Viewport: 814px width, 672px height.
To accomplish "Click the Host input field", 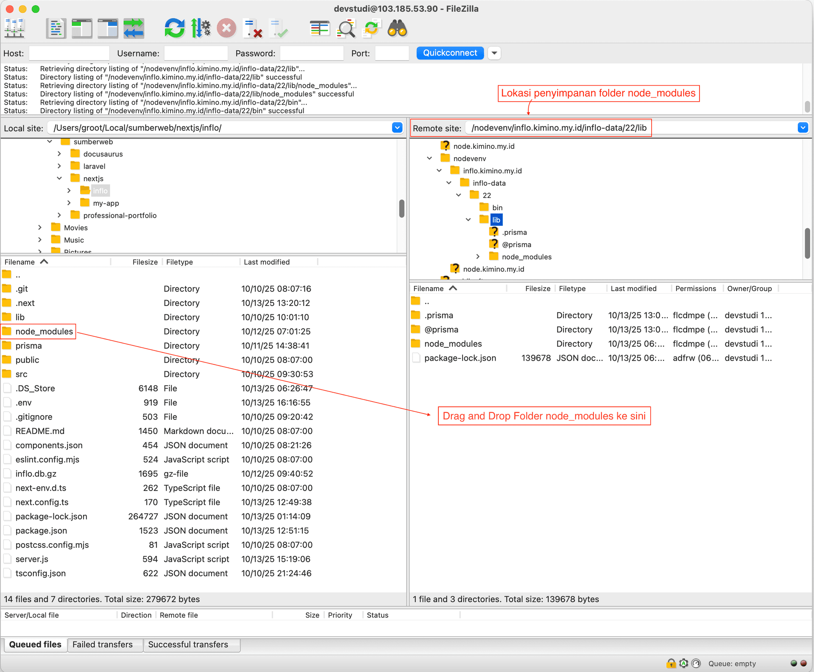I will 69,53.
